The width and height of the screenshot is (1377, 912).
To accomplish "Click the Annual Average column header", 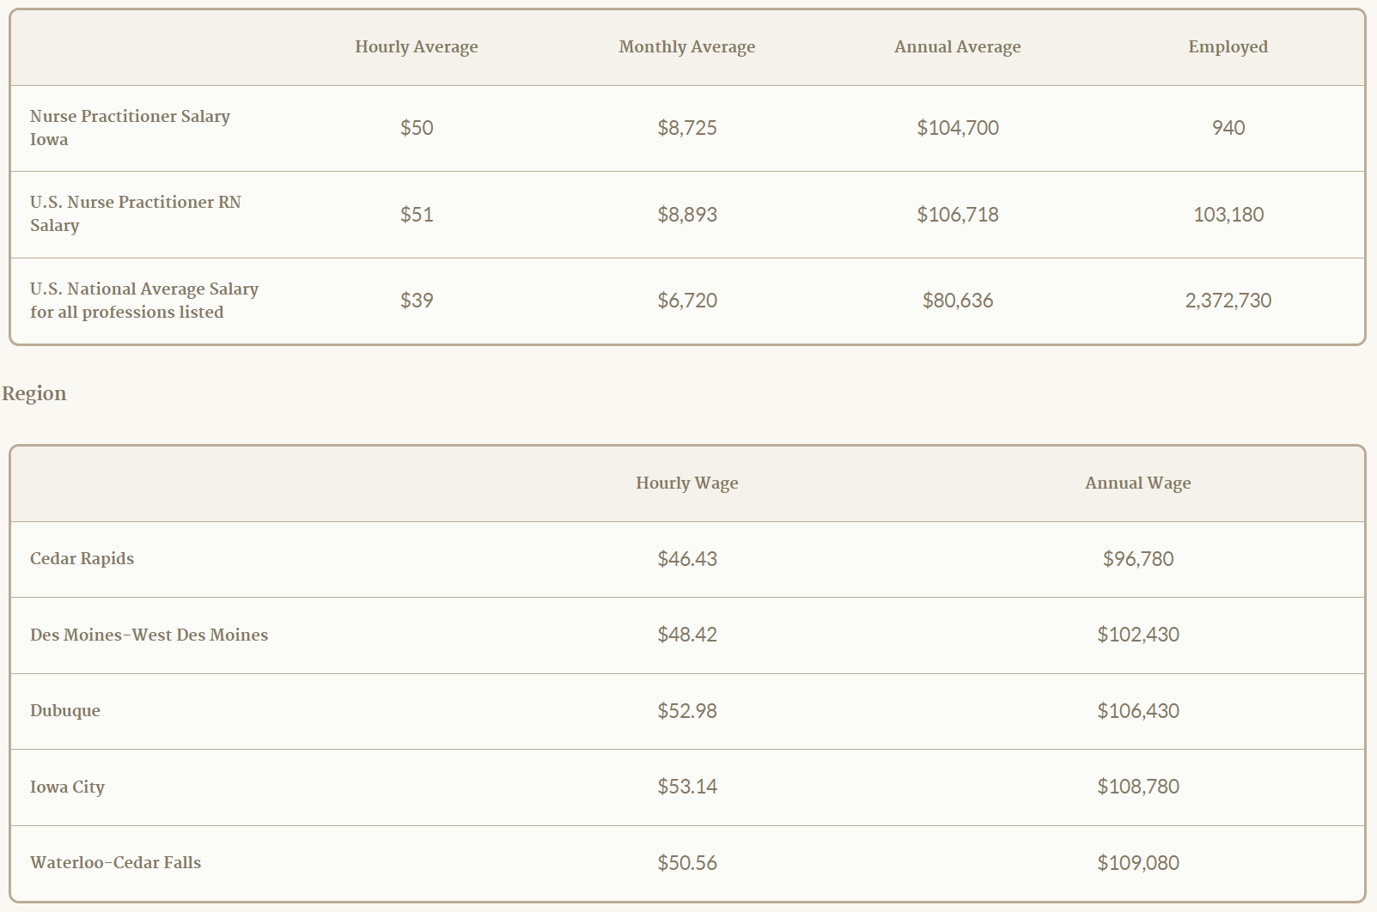I will [958, 47].
